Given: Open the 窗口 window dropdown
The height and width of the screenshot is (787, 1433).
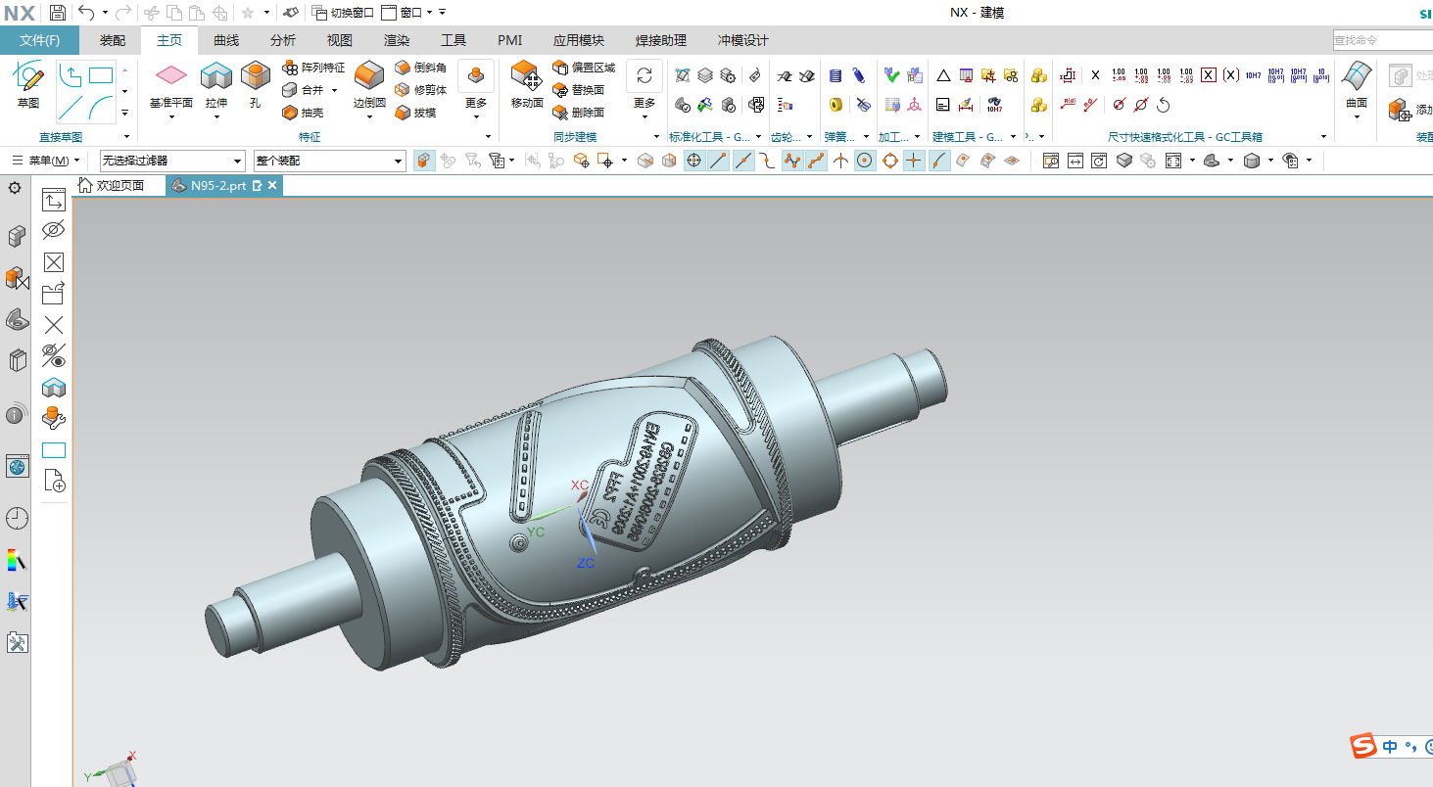Looking at the screenshot, I should point(406,13).
